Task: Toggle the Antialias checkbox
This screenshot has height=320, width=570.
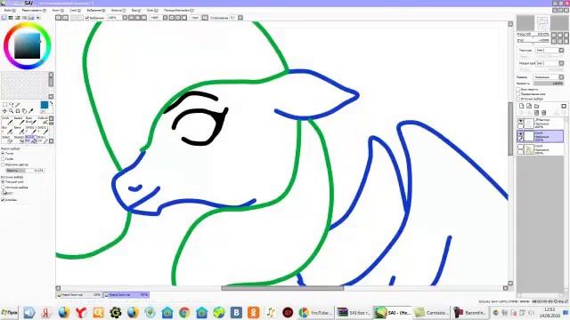Action: click(x=3, y=199)
